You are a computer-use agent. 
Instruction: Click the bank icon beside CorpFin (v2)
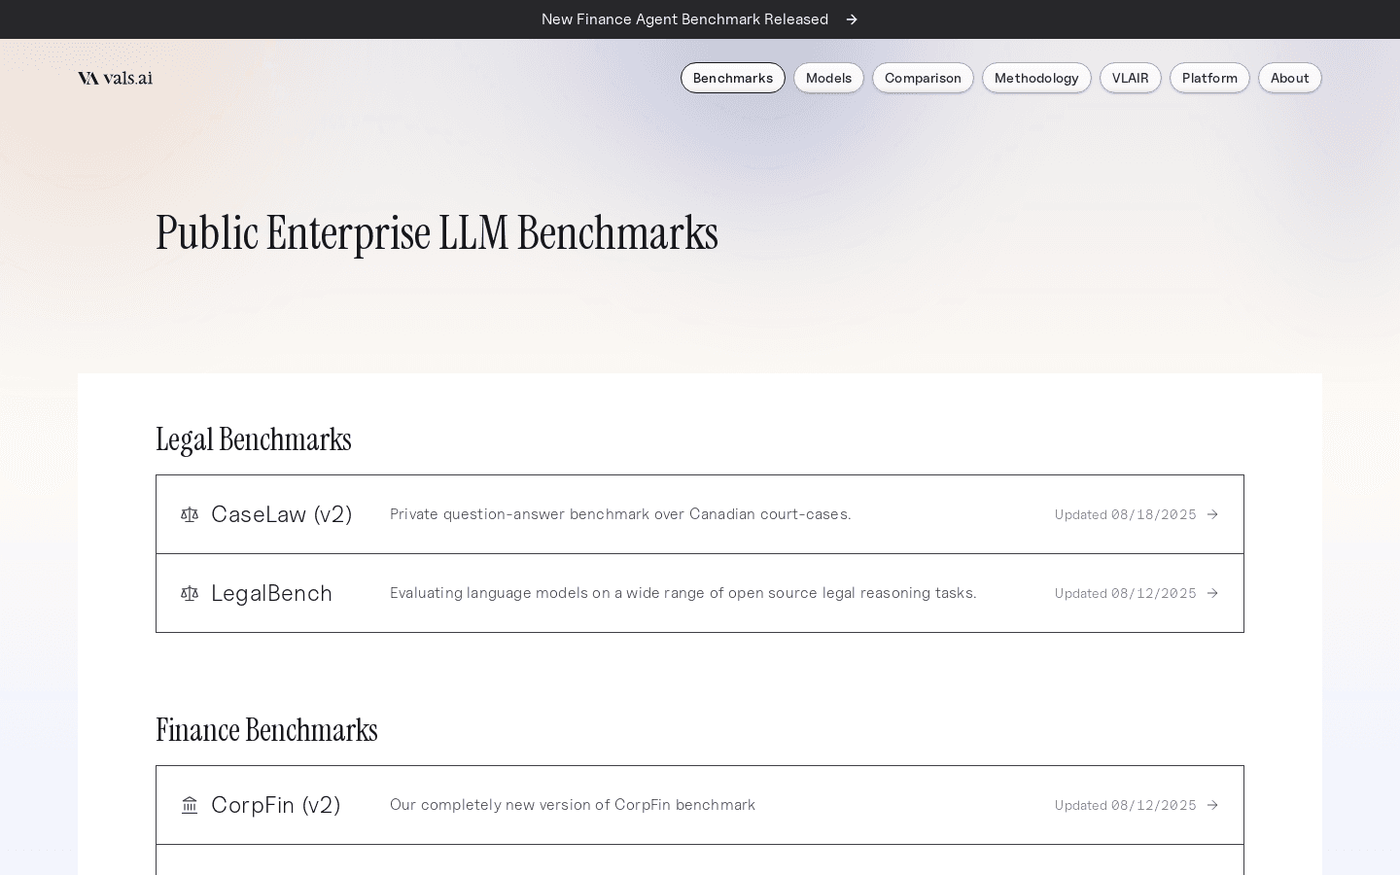tap(190, 805)
